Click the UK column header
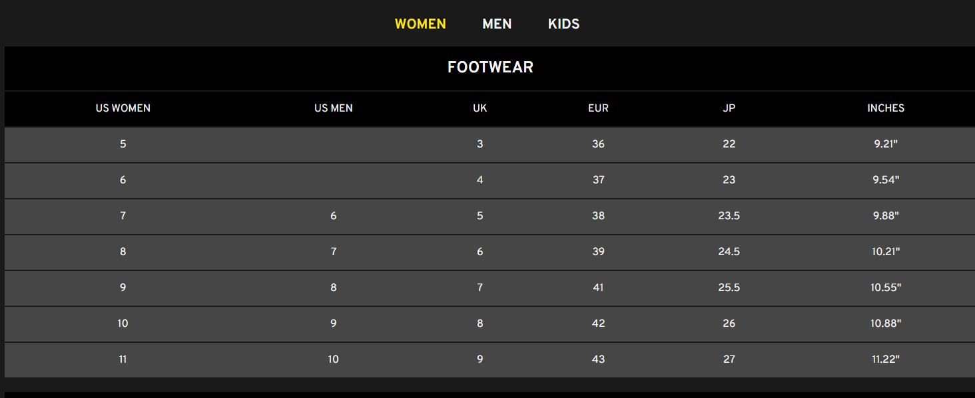 pyautogui.click(x=480, y=108)
